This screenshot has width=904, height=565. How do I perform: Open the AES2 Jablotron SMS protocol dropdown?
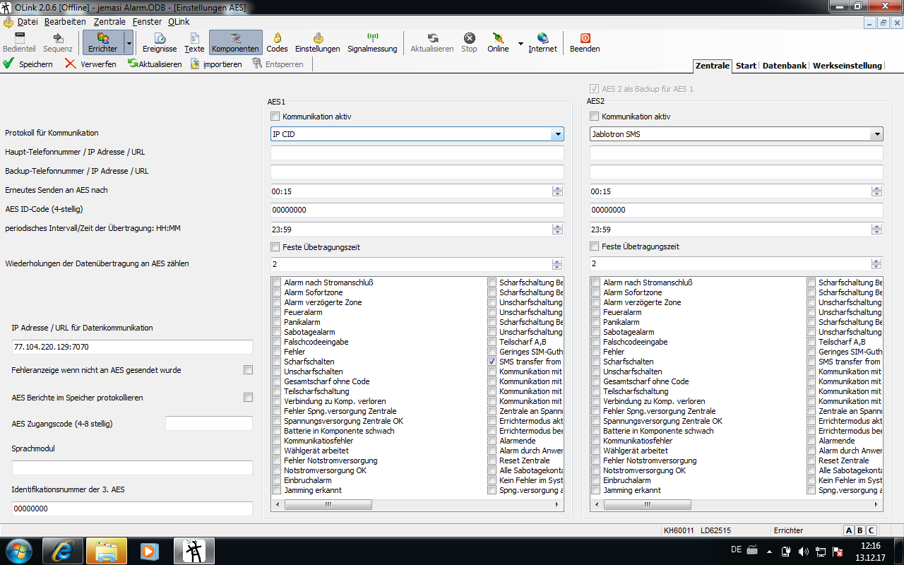tap(876, 134)
